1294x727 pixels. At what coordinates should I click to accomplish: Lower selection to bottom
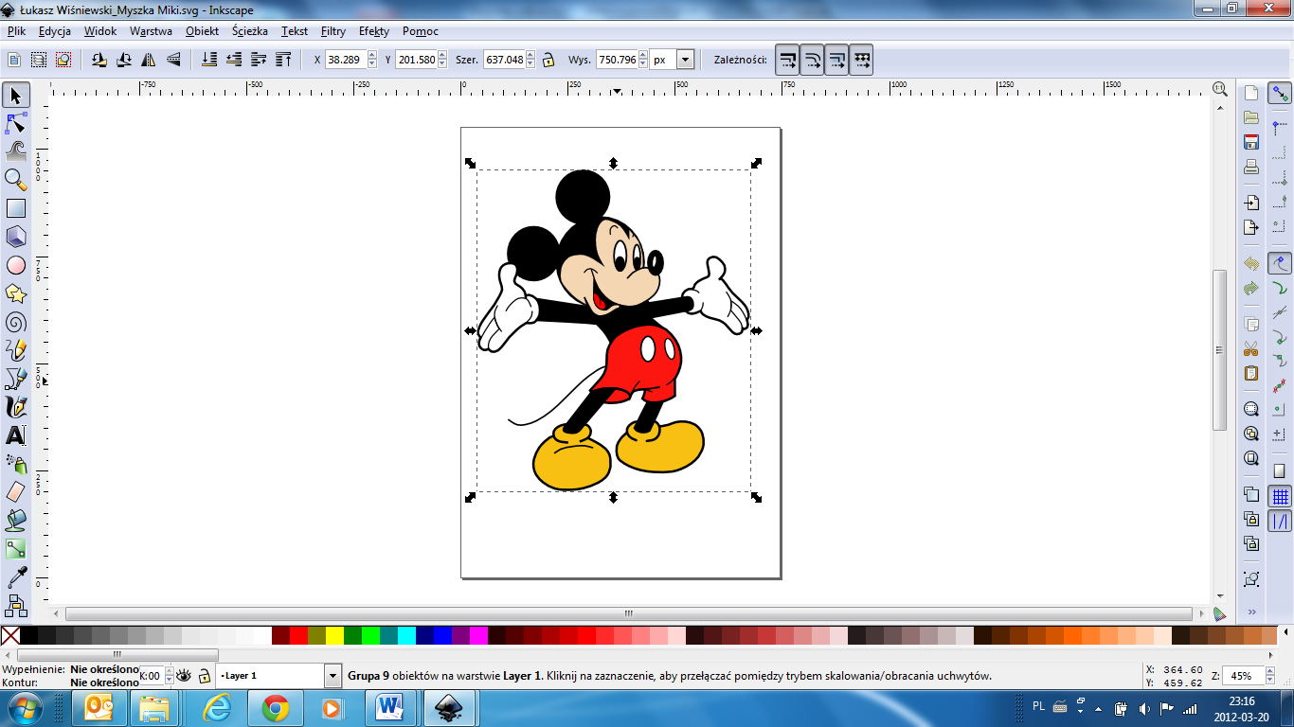tap(209, 60)
